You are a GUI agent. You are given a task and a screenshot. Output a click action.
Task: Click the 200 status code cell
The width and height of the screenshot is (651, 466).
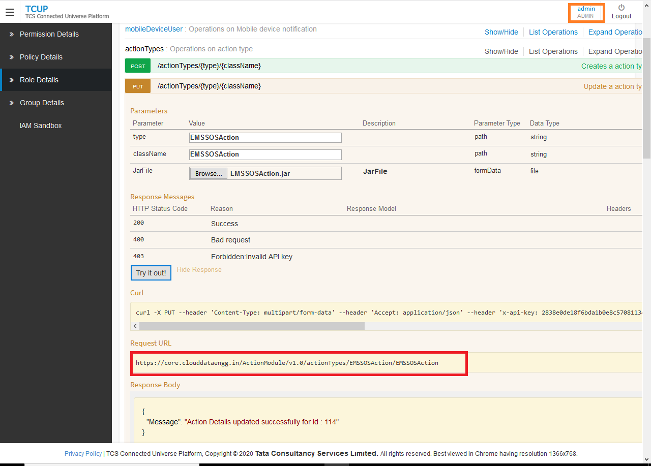pos(138,223)
